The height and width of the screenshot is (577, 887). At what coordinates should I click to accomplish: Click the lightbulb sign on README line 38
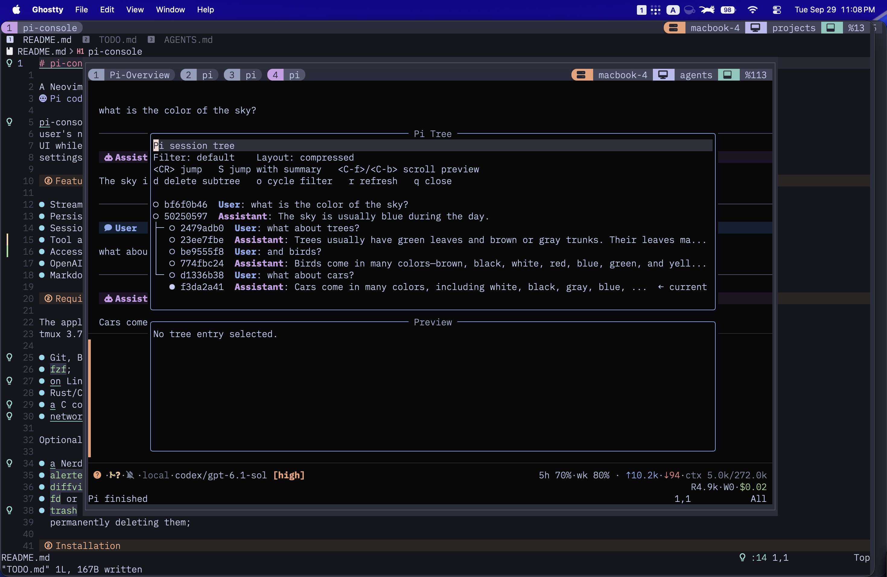(9, 510)
